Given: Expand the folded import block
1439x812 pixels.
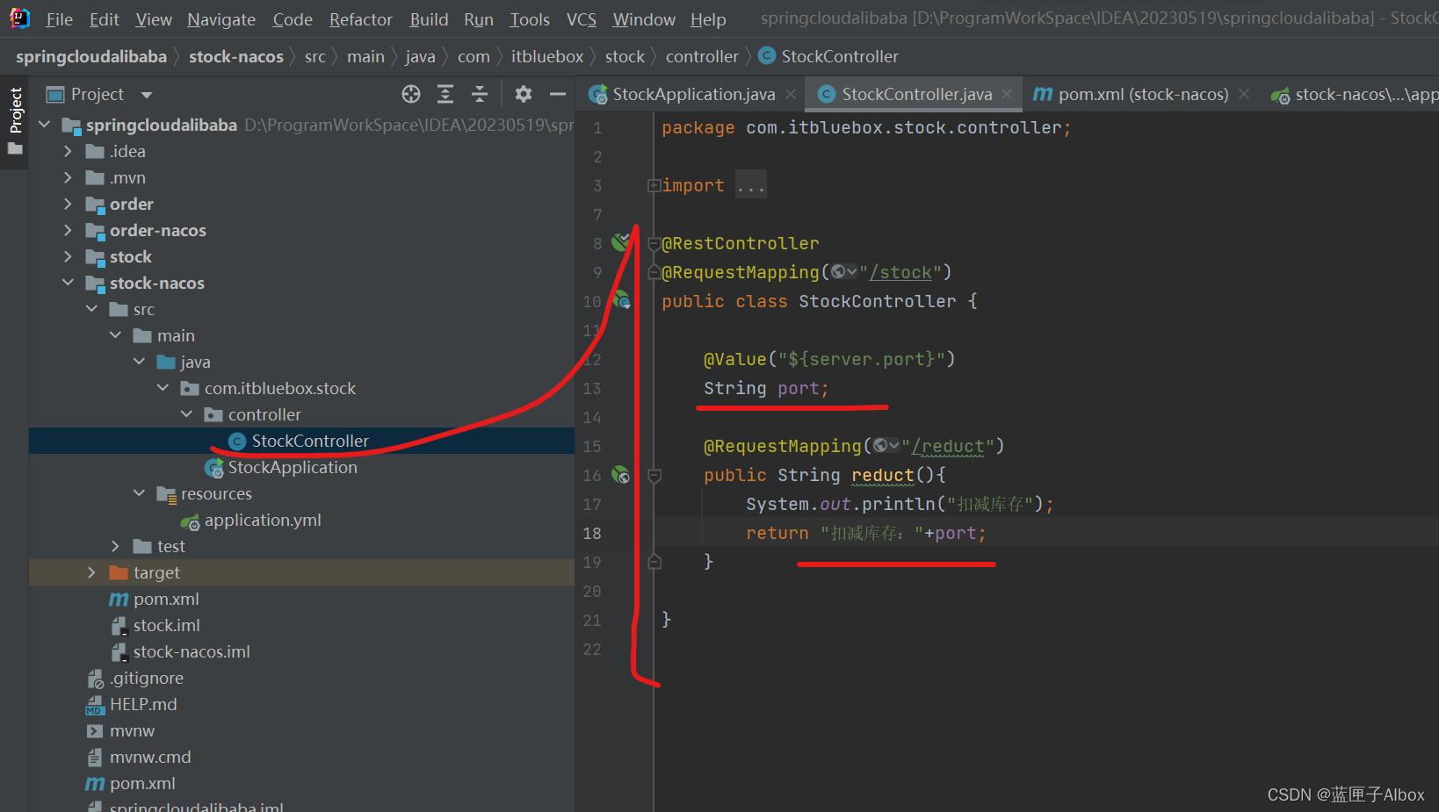Looking at the screenshot, I should (x=653, y=185).
